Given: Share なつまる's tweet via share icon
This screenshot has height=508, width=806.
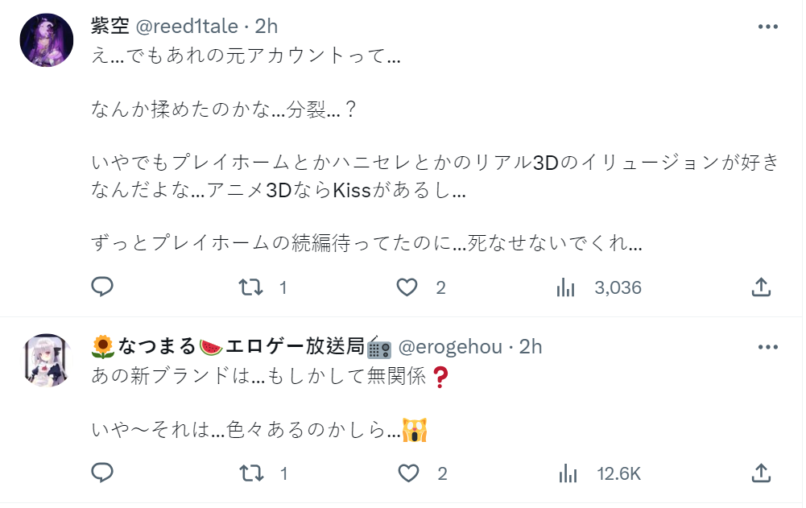Looking at the screenshot, I should pyautogui.click(x=761, y=473).
